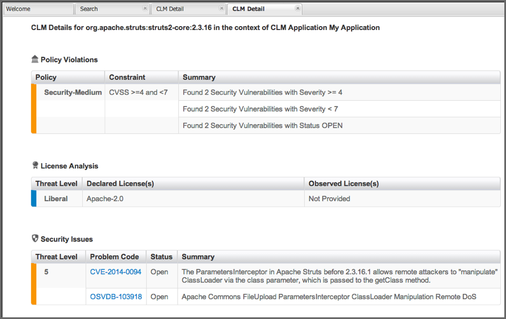Switch to the Search tab
The height and width of the screenshot is (319, 506).
(x=108, y=9)
